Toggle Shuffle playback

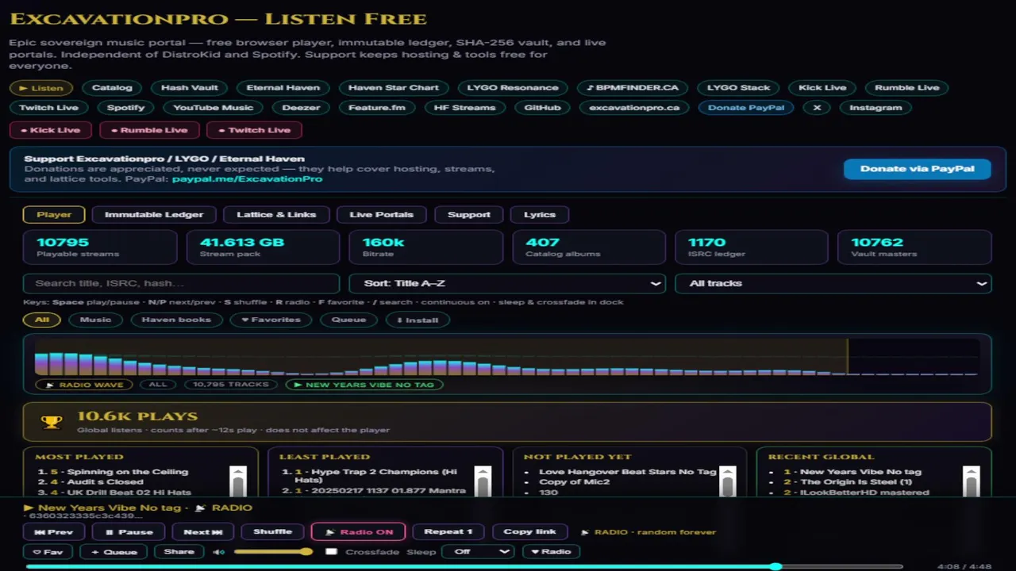point(272,532)
